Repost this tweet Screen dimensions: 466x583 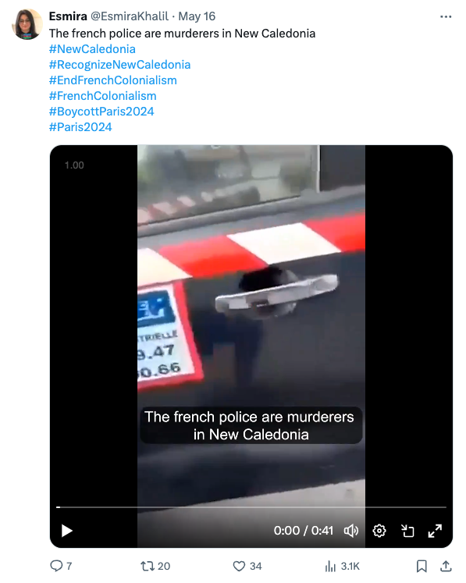146,566
